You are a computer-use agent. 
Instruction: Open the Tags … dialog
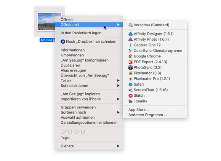tap(67, 138)
